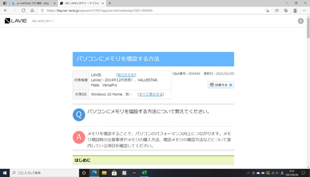Open the Collections icon in toolbar

[286, 10]
